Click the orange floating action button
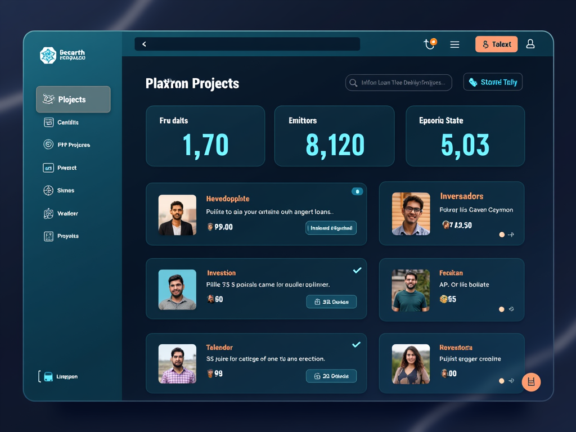The image size is (576, 432). pos(531,382)
